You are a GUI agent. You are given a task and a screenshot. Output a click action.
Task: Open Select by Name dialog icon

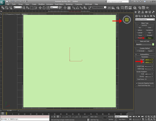point(28,8)
